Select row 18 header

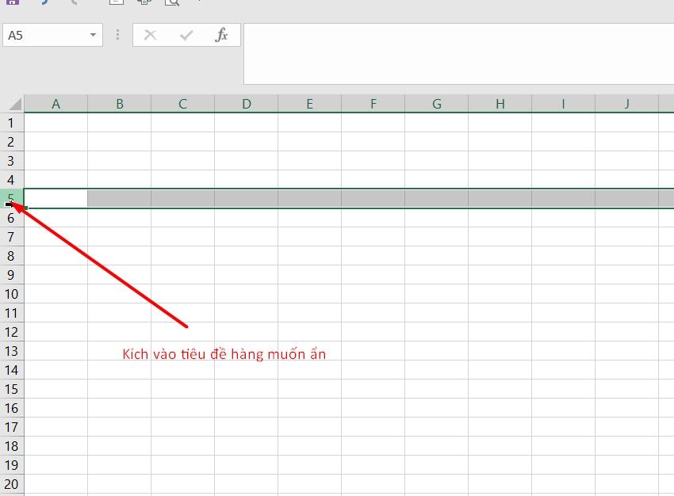12,446
